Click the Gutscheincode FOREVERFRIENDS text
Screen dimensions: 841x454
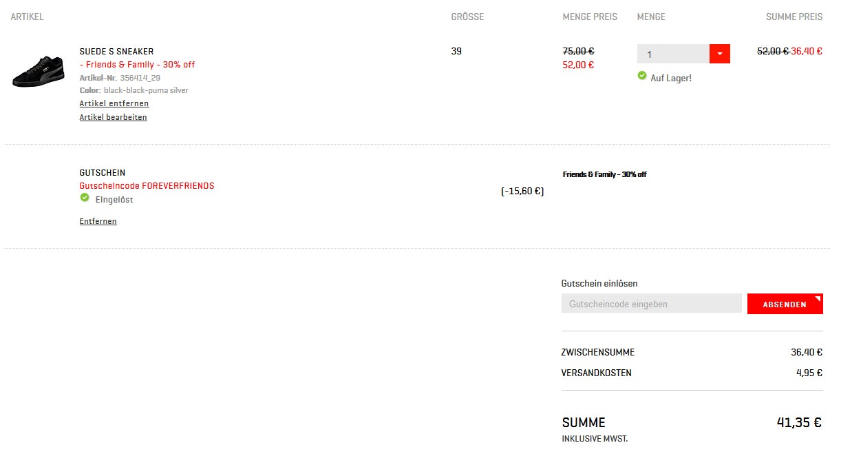pos(147,186)
